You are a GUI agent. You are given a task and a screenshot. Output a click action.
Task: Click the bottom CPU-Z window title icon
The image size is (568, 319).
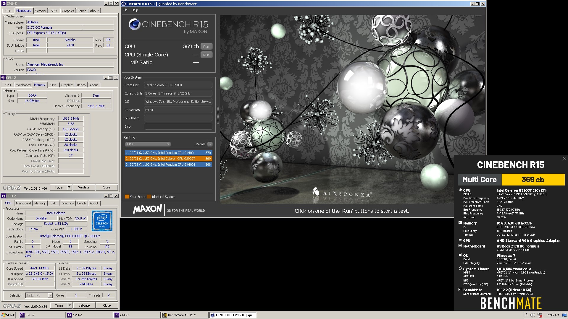click(x=3, y=196)
